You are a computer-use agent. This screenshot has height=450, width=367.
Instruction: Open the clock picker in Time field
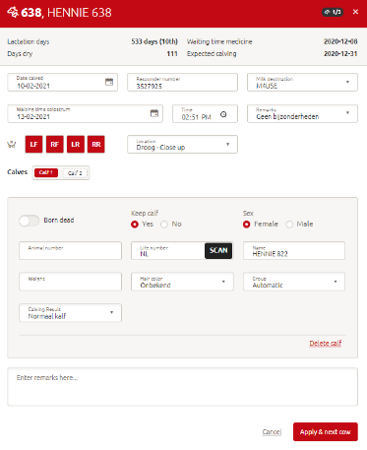tap(223, 114)
